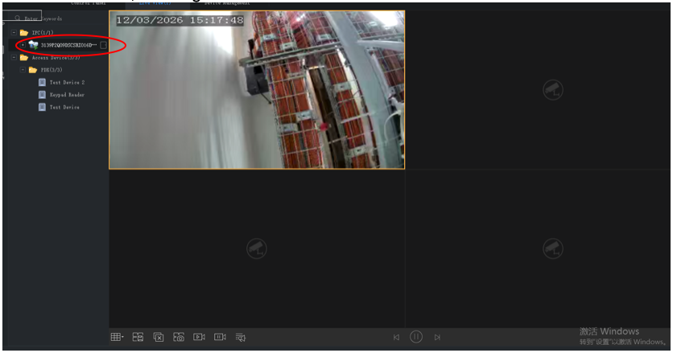The image size is (677, 357).
Task: Switch to the Control Panel tab
Action: (88, 2)
